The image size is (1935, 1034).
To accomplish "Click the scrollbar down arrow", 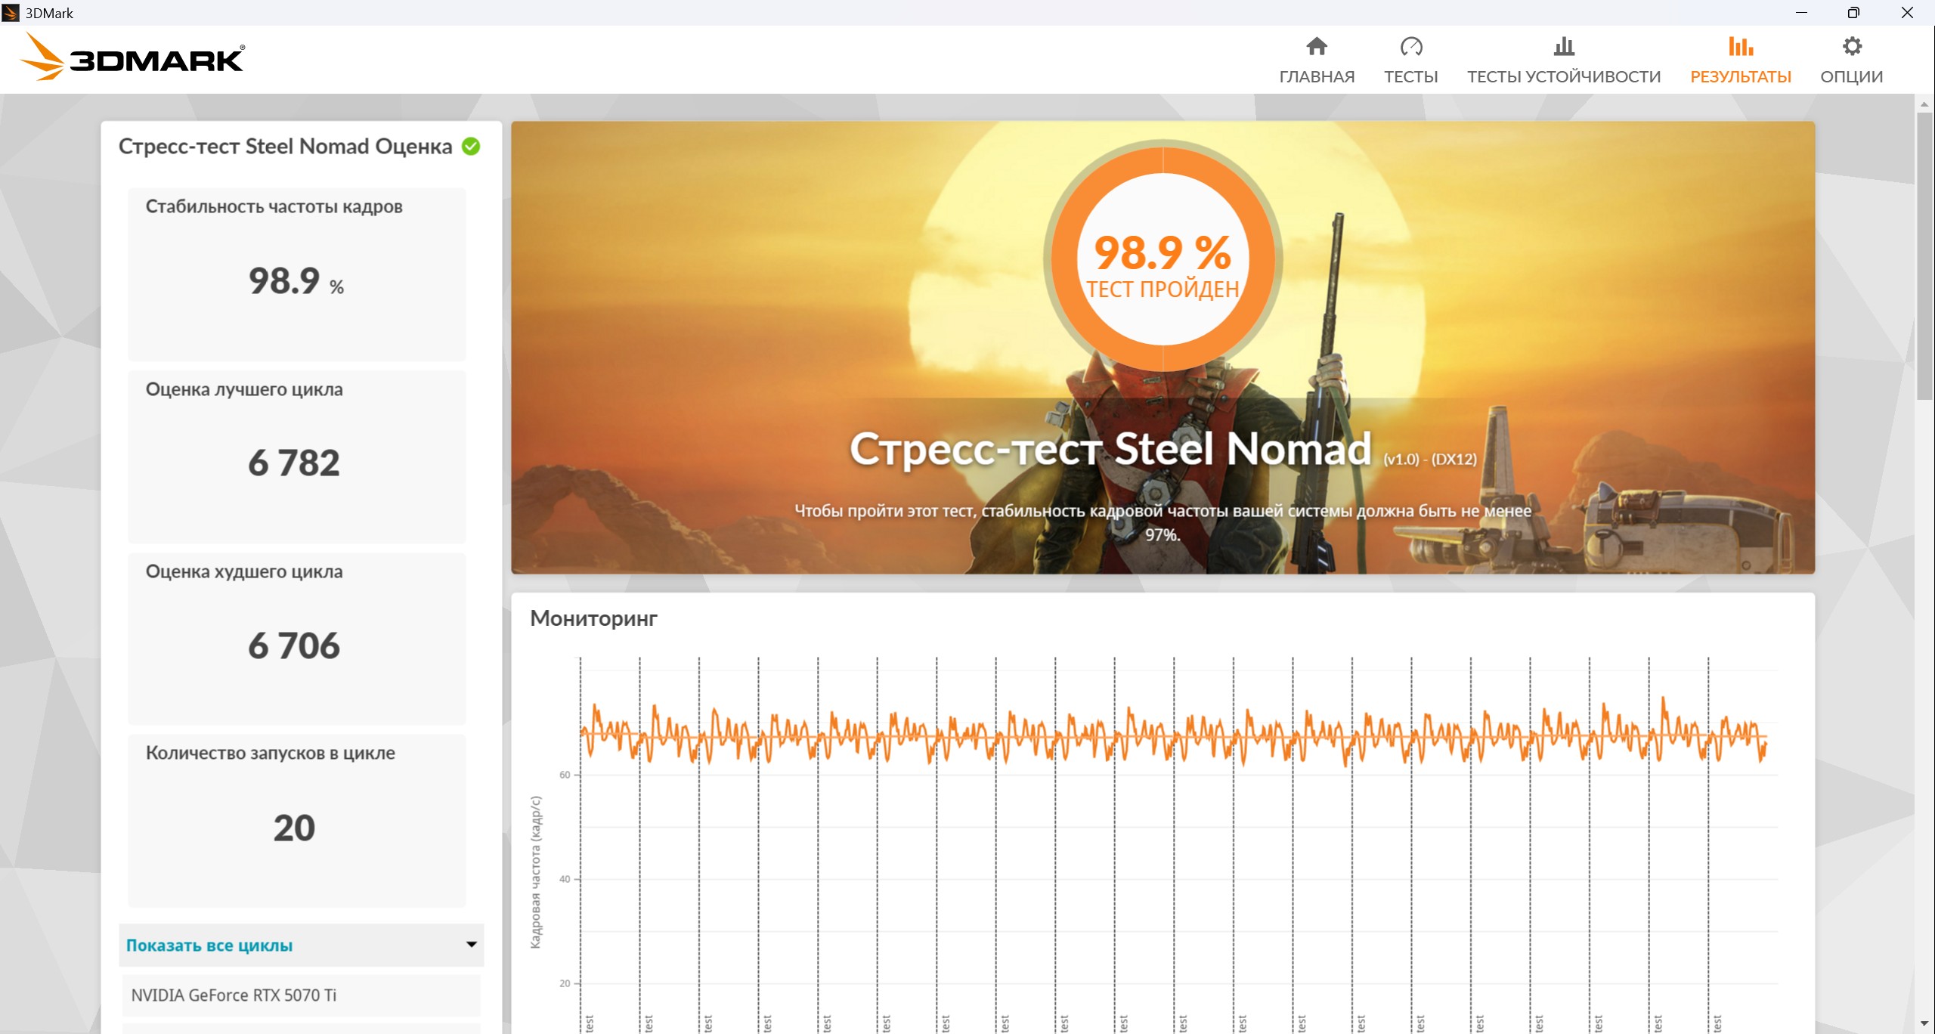I will pyautogui.click(x=1924, y=1023).
